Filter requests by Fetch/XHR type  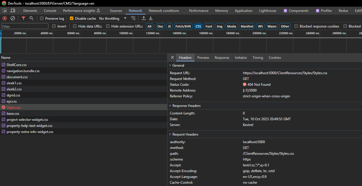click(183, 26)
